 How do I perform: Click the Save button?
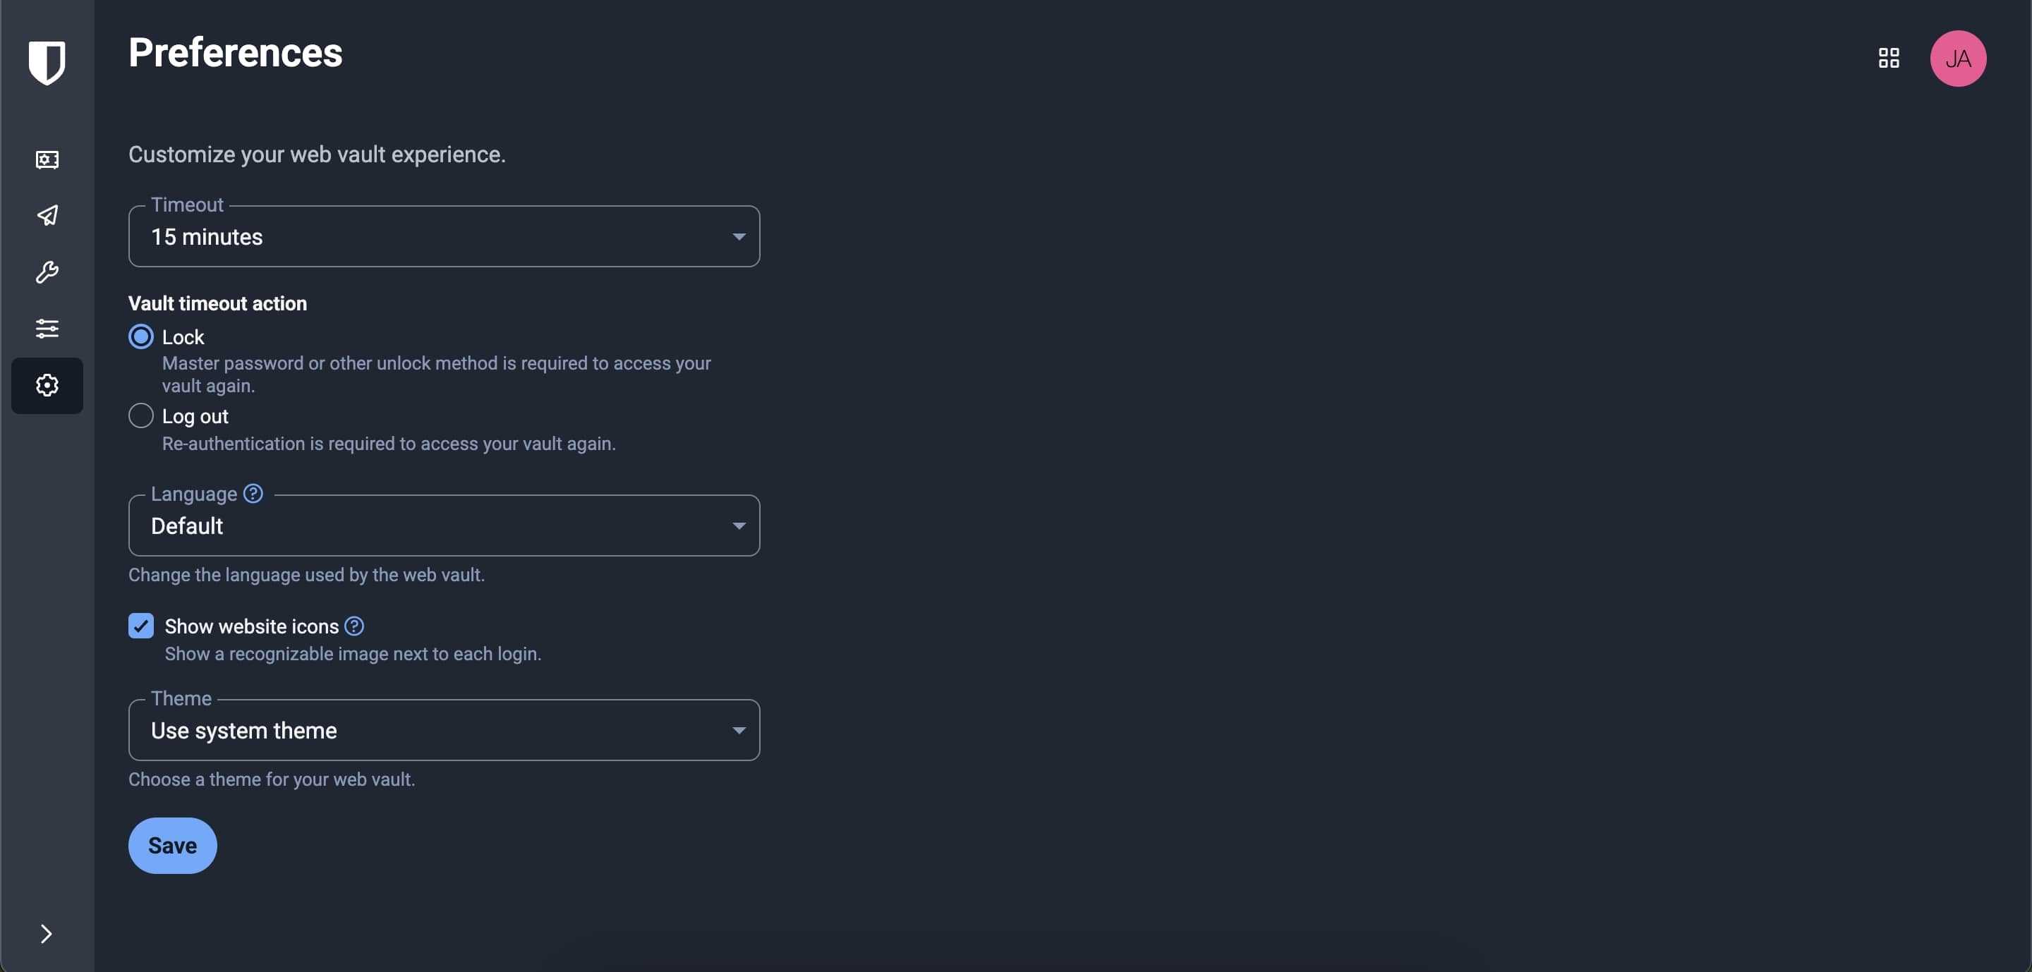pos(172,845)
